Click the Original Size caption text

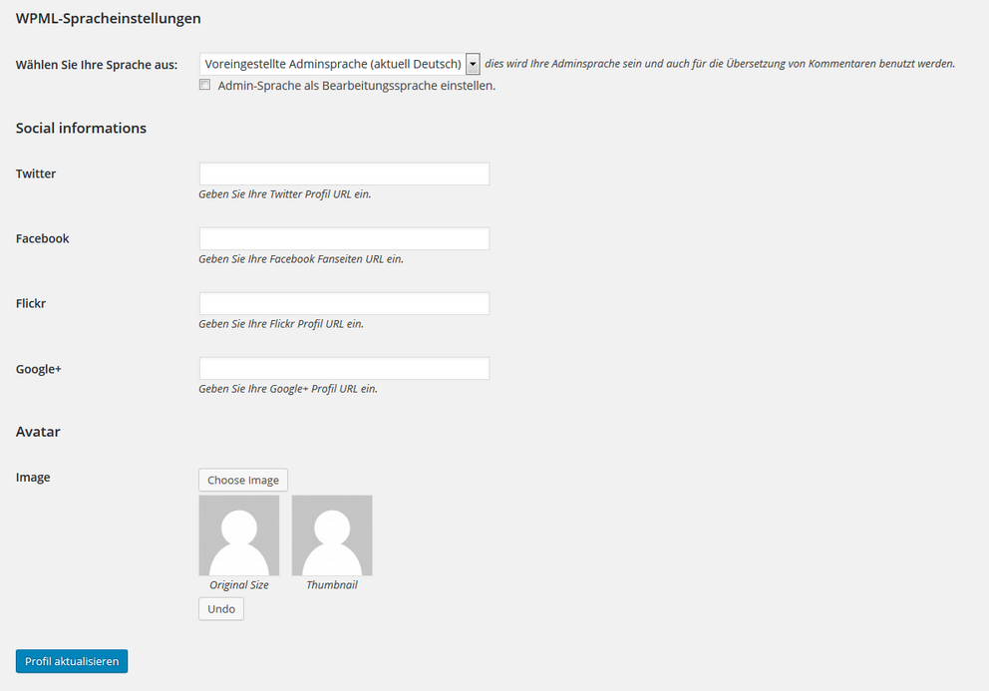(x=239, y=585)
